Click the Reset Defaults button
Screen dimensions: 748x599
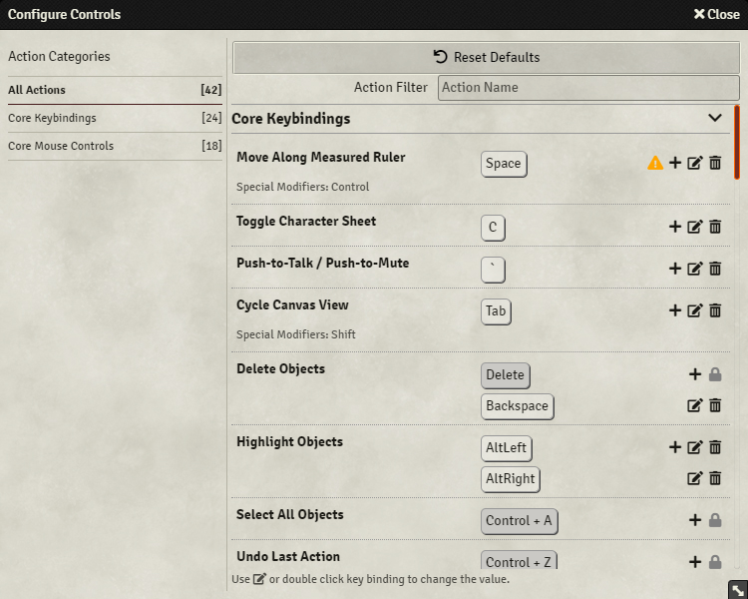[486, 57]
